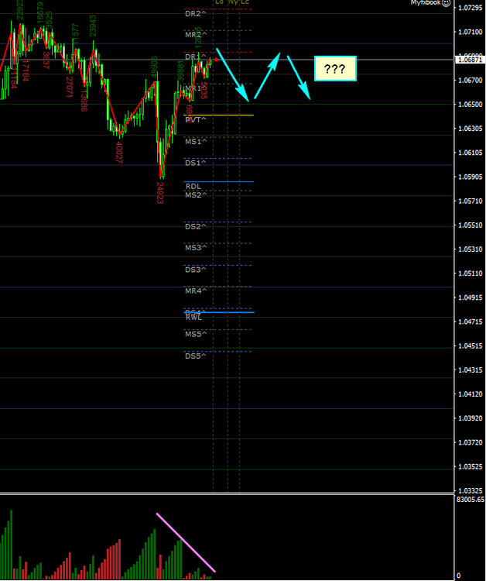The image size is (486, 581).
Task: Select the DS3^ support label
Action: (x=196, y=270)
